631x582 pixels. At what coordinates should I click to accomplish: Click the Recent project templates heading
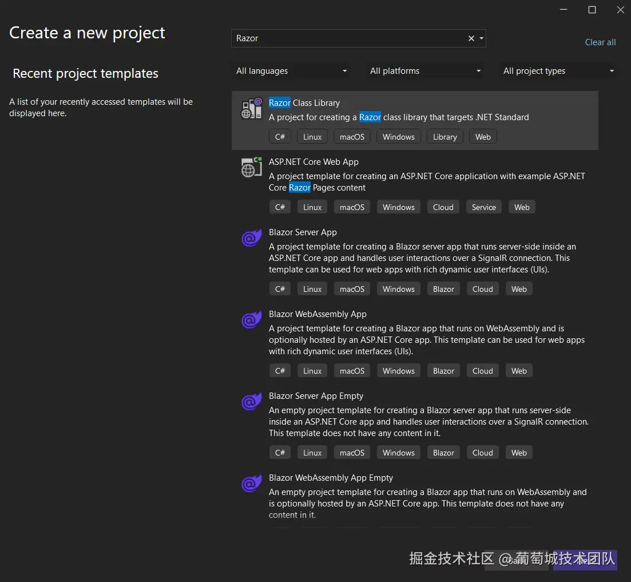85,74
